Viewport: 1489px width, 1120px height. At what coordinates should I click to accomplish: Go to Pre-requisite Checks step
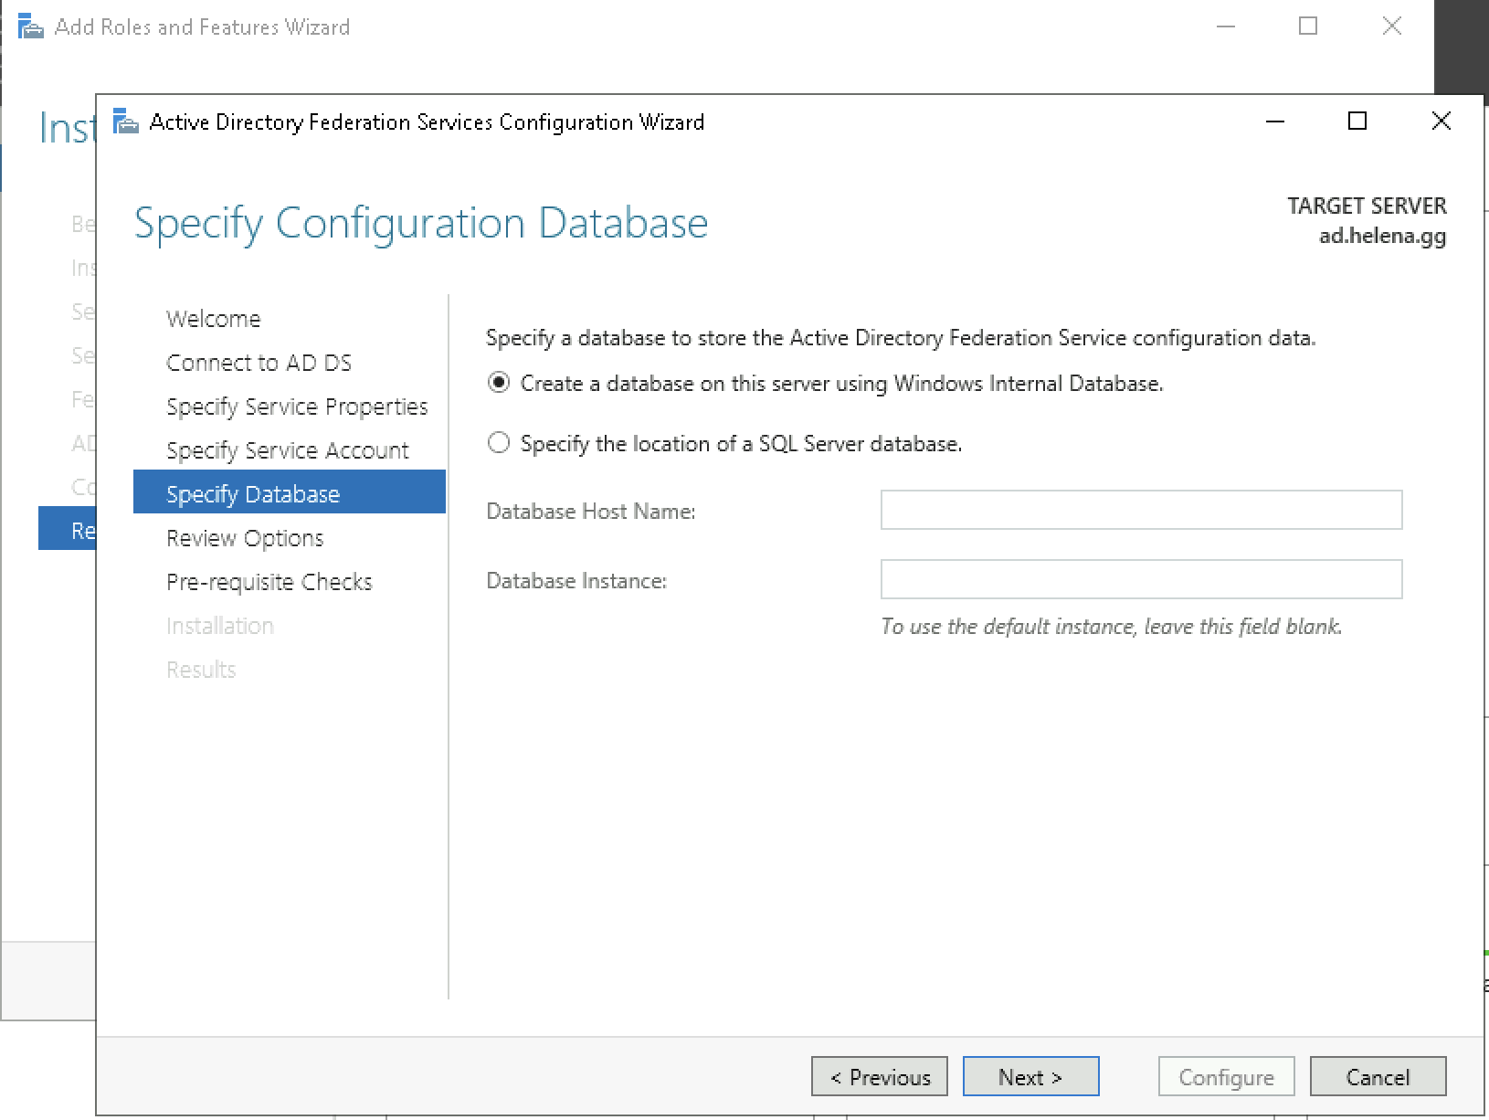point(269,582)
